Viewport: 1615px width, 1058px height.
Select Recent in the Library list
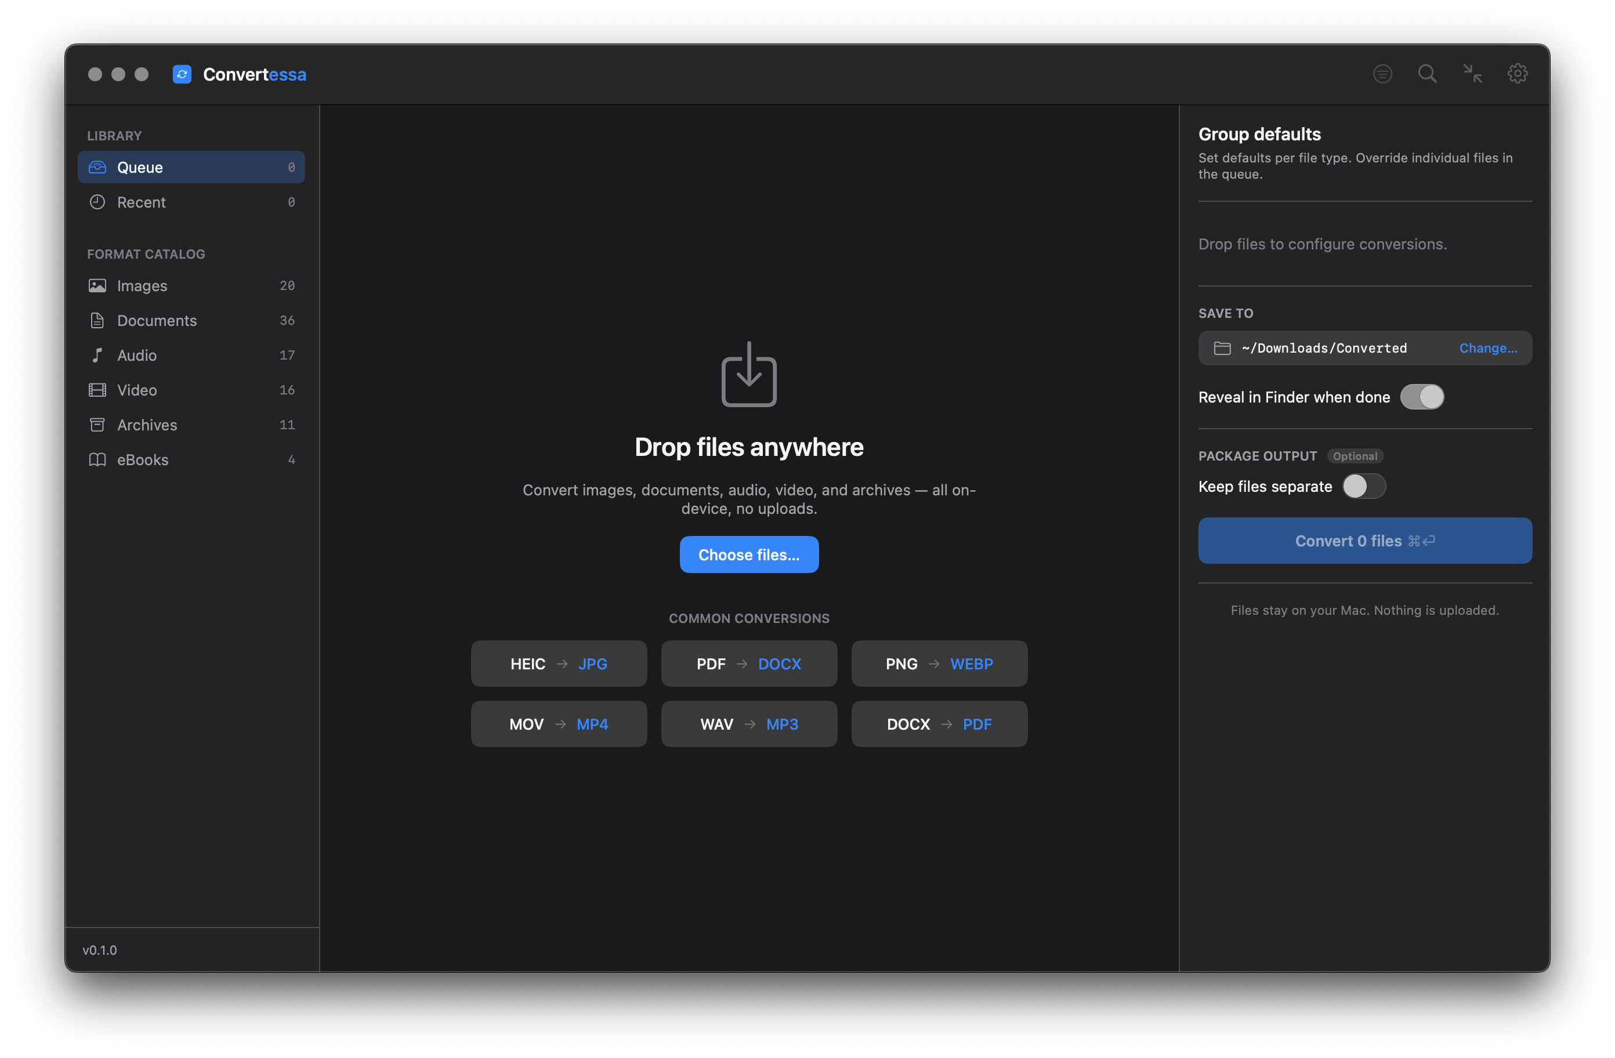pyautogui.click(x=191, y=202)
